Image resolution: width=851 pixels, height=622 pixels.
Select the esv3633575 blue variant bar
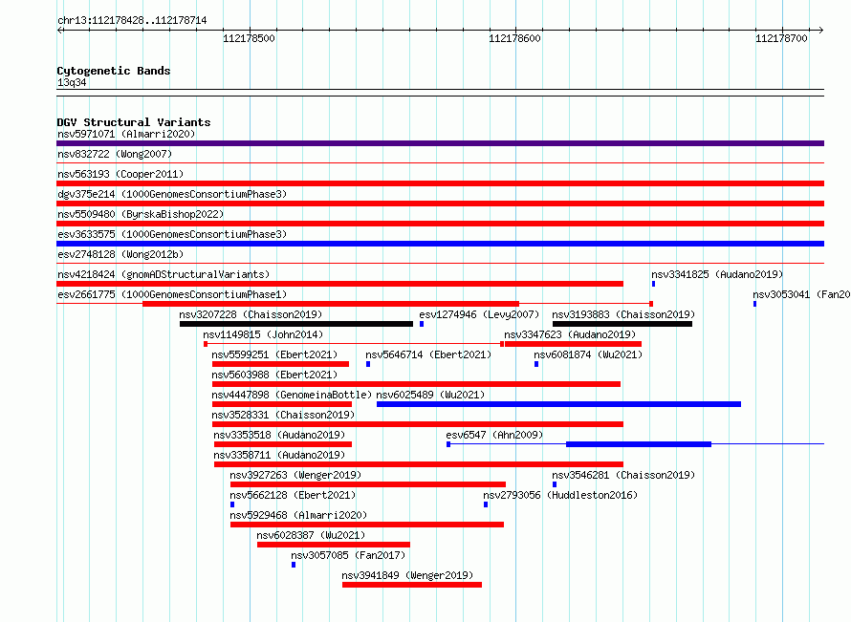click(440, 244)
